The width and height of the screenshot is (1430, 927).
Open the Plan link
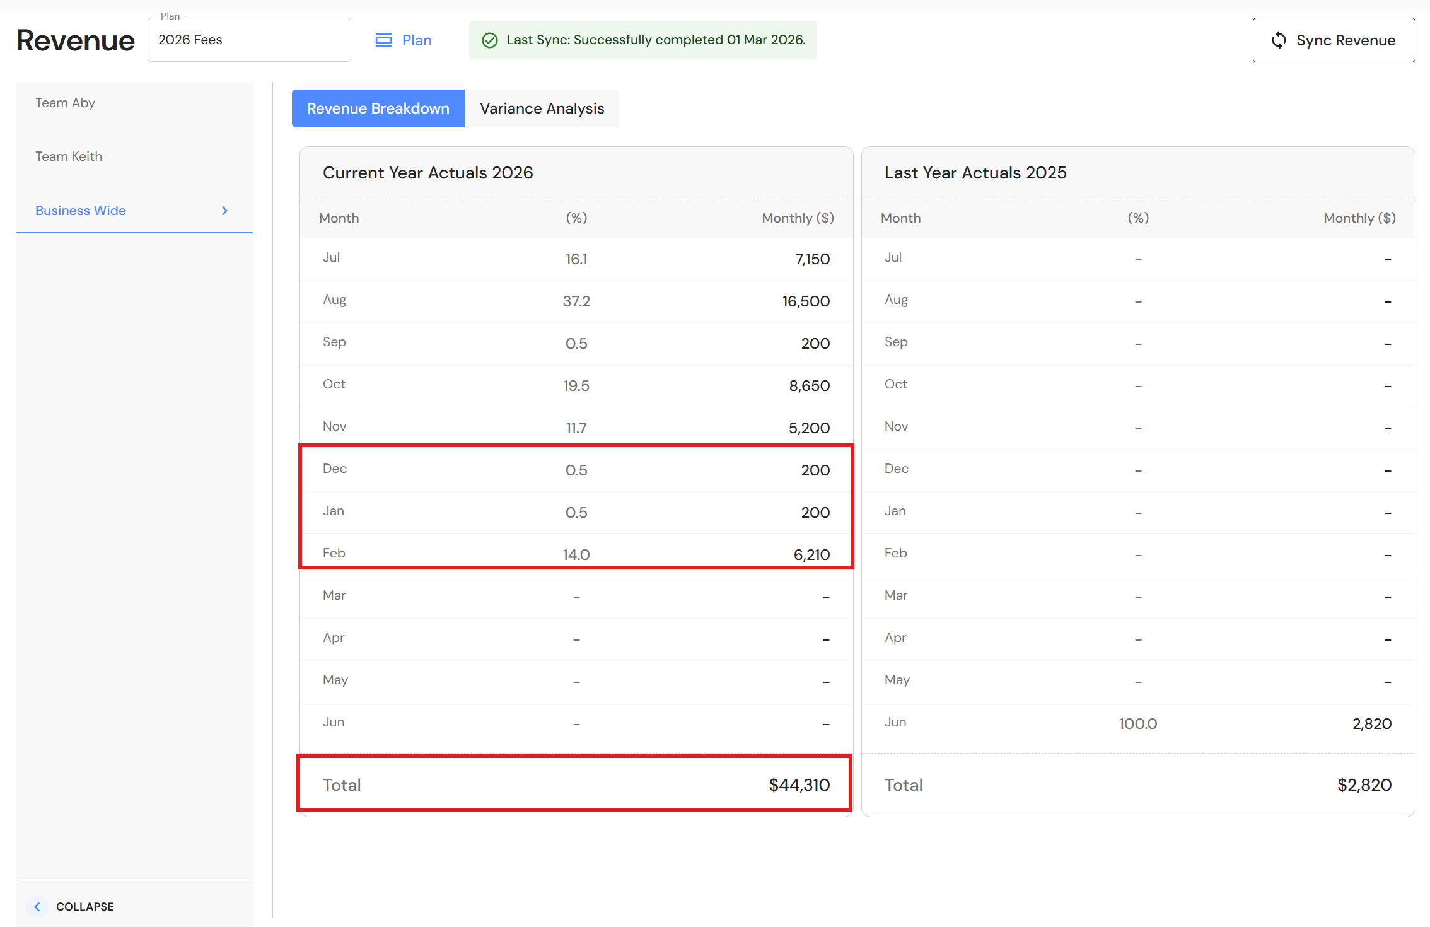pyautogui.click(x=416, y=40)
